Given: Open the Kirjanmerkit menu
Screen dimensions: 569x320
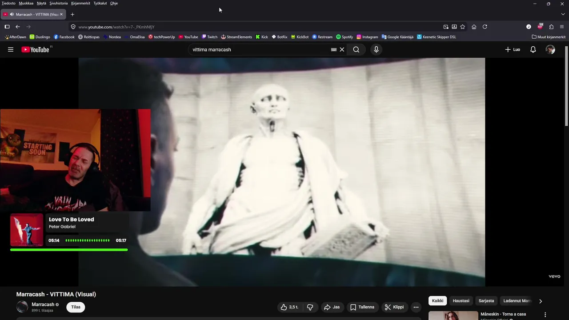Looking at the screenshot, I should (x=80, y=3).
